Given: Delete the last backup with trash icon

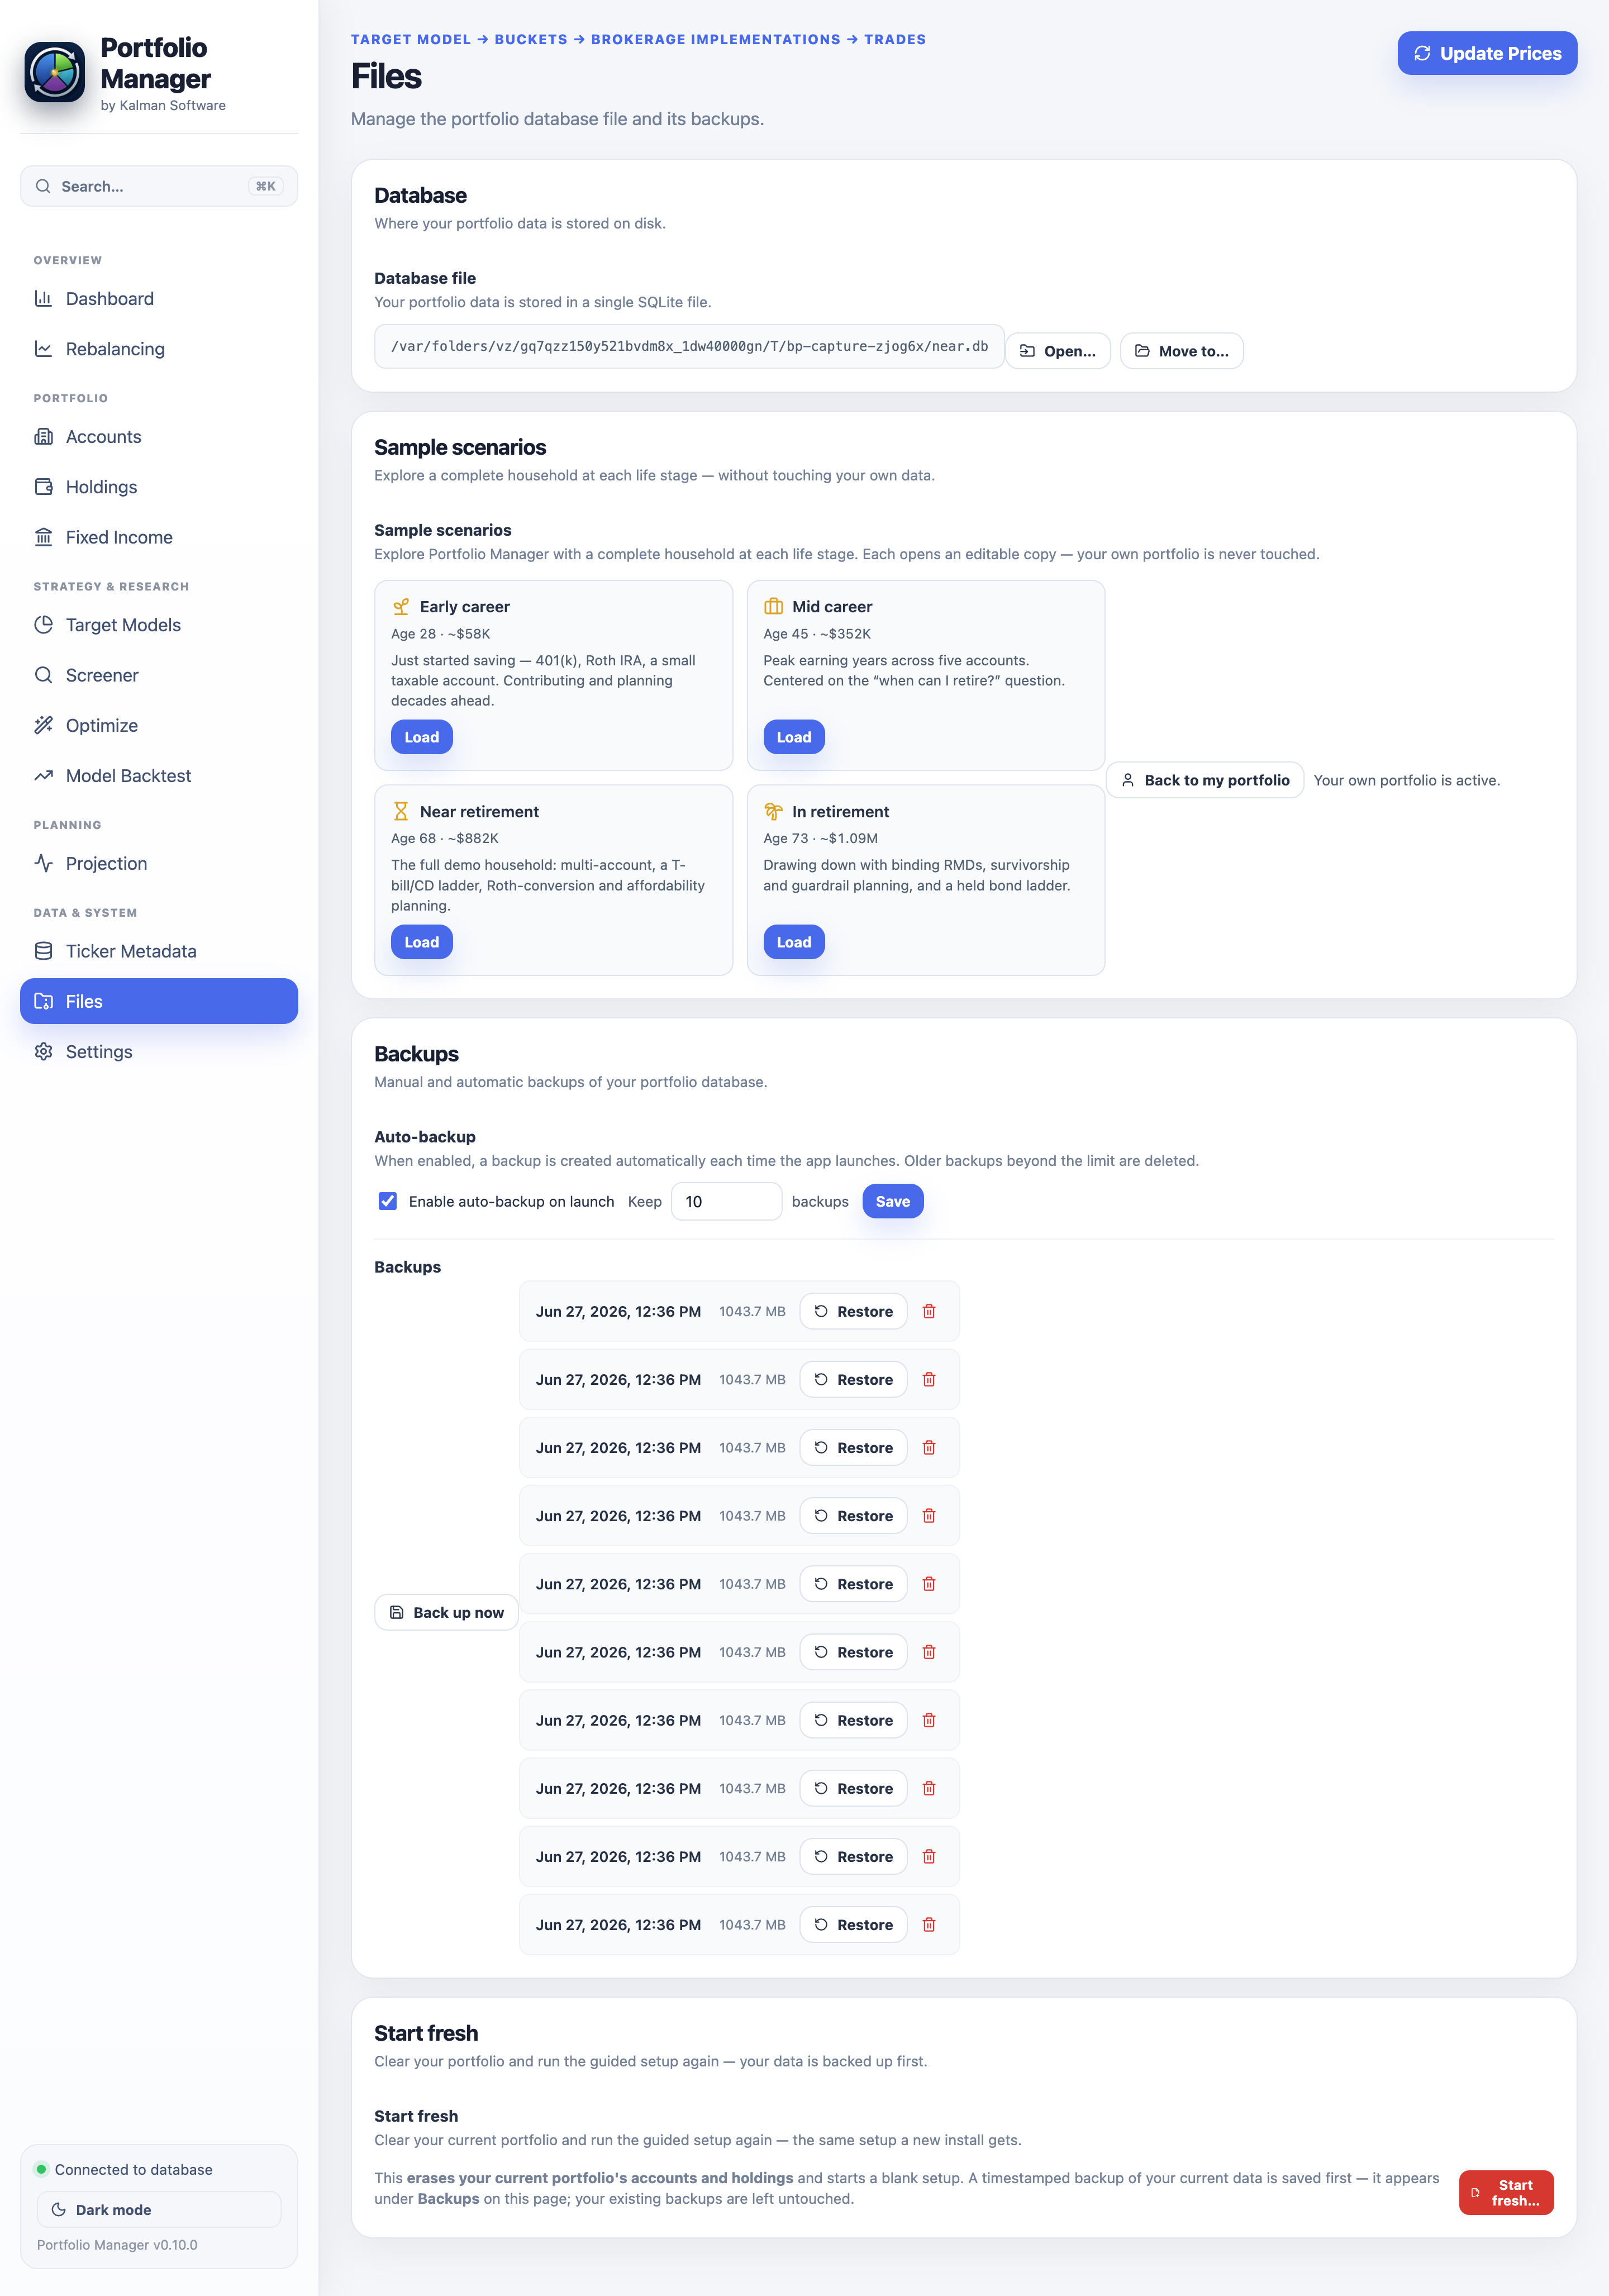Looking at the screenshot, I should coord(928,1924).
